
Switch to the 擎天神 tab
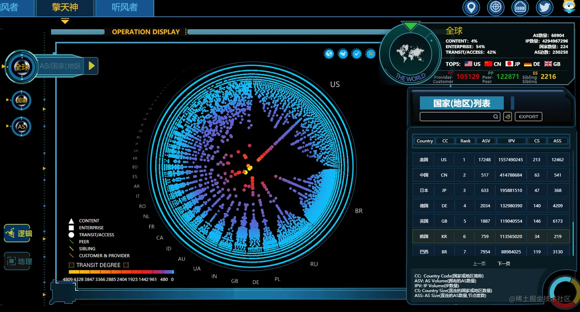point(65,8)
